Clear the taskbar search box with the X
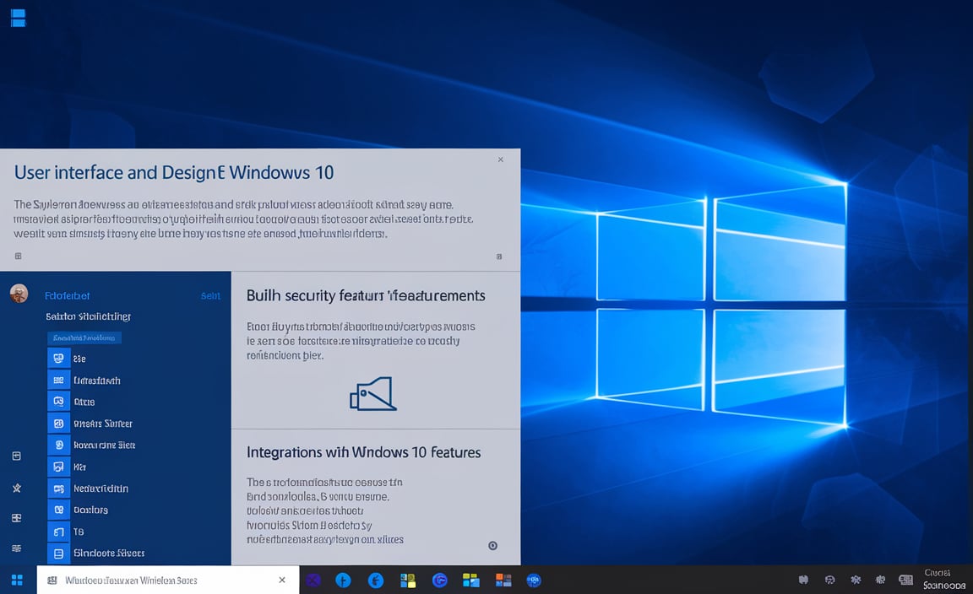Screen dimensions: 973x594 (282, 580)
